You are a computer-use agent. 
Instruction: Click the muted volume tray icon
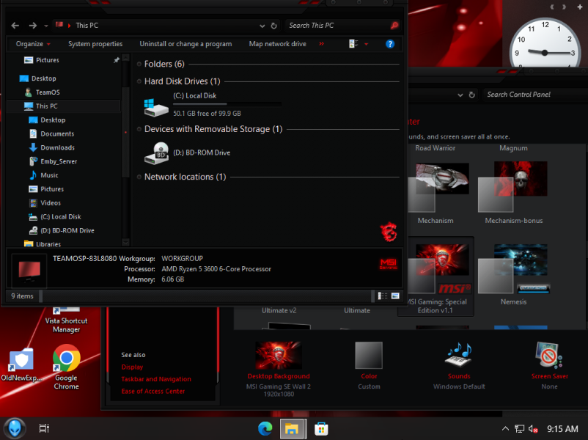[x=533, y=429]
